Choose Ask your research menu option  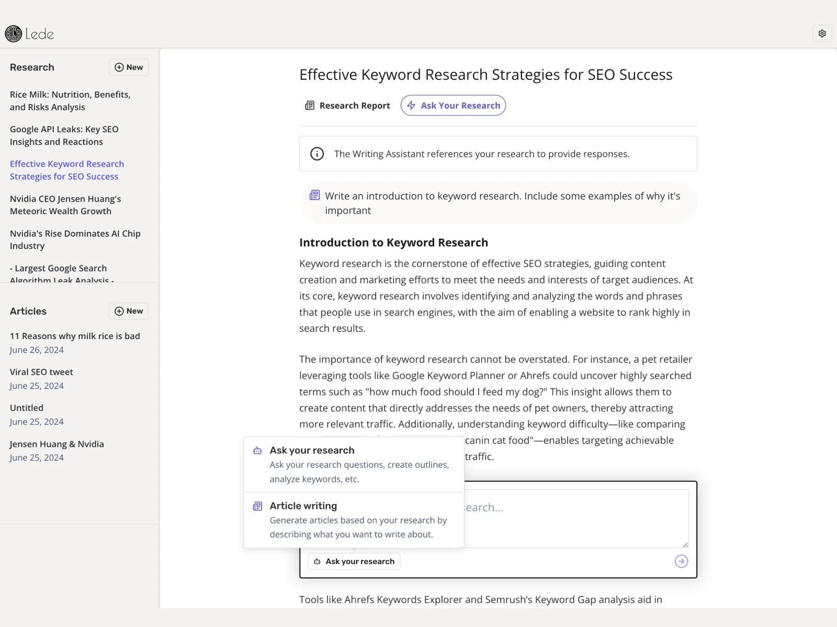(x=354, y=465)
